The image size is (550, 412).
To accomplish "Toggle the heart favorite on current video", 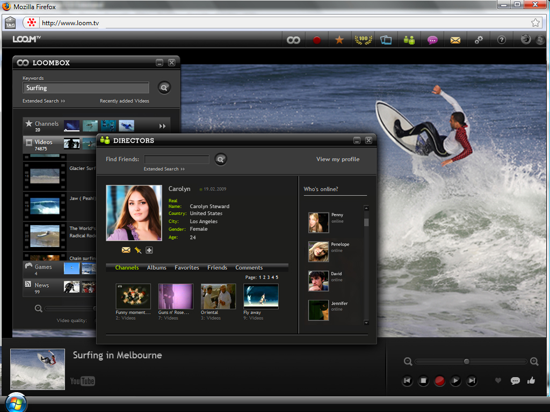I will (498, 381).
